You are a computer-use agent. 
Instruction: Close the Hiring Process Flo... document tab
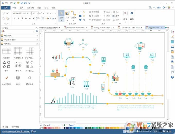pos(113,27)
